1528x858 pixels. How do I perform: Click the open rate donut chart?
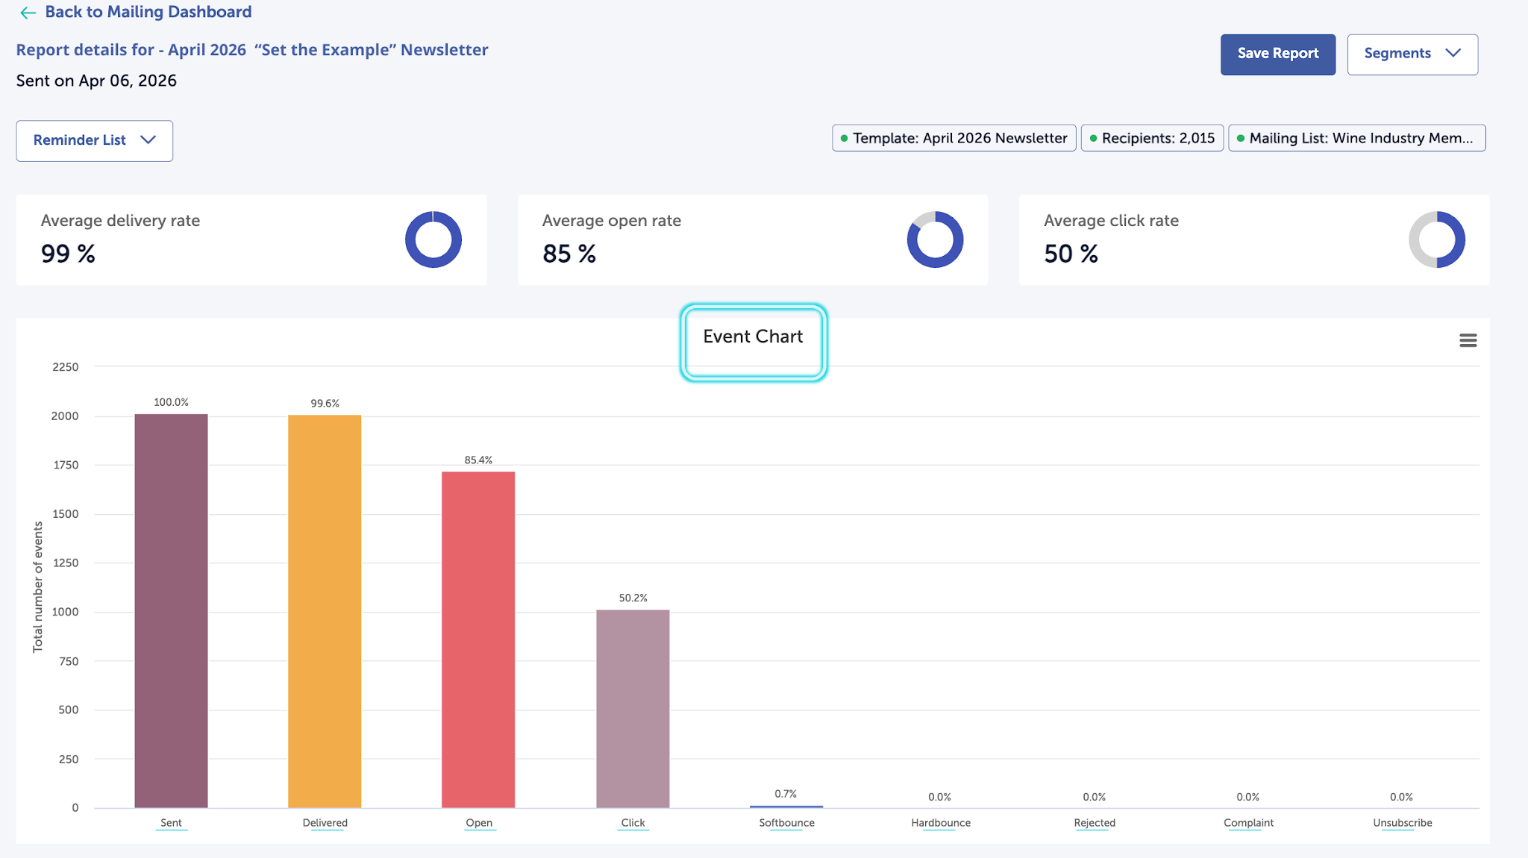935,239
